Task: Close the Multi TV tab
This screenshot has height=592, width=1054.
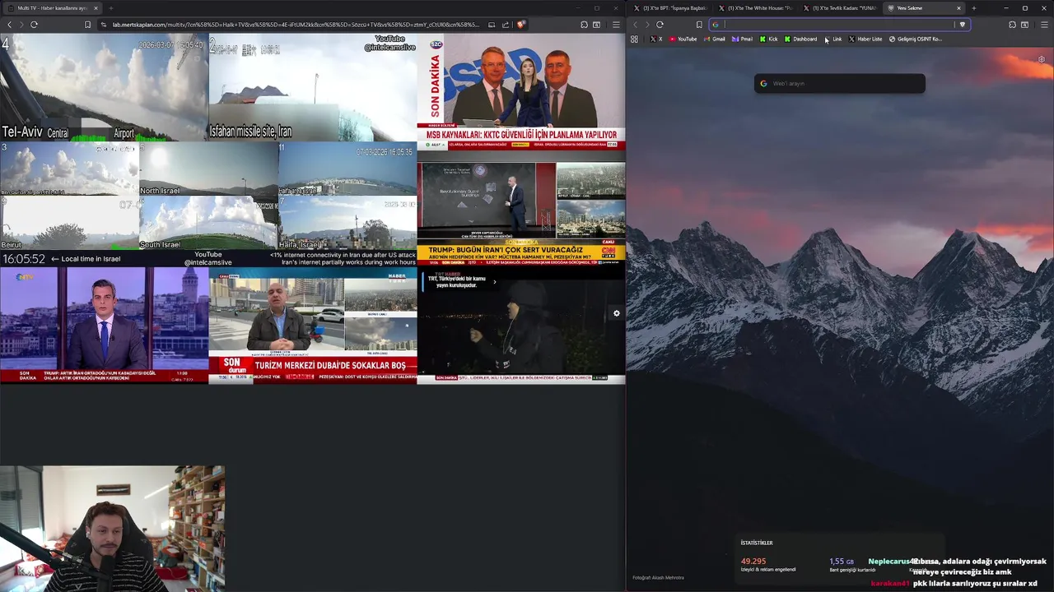Action: [96, 8]
